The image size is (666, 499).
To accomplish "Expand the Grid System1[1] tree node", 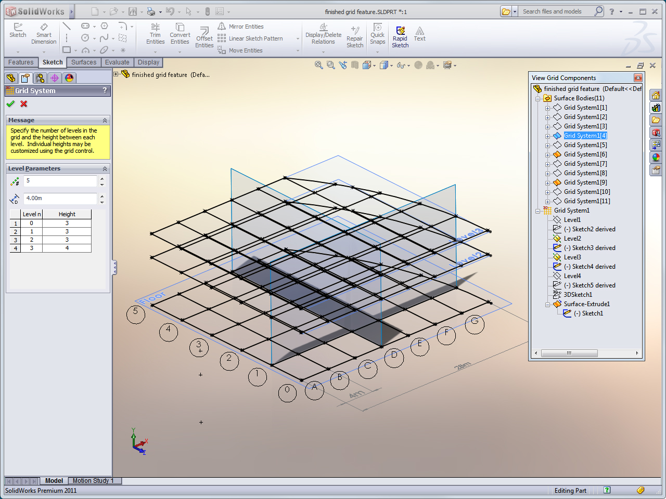I will click(x=547, y=108).
